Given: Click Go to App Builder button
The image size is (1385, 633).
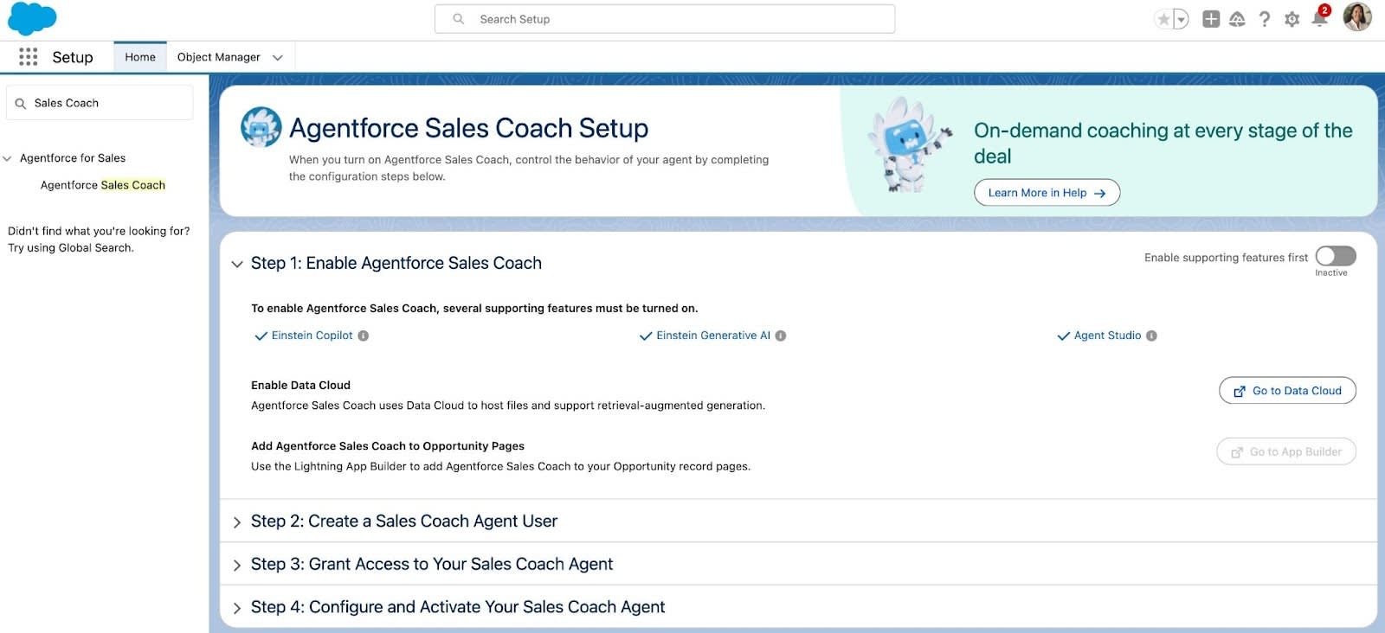Looking at the screenshot, I should click(x=1286, y=451).
